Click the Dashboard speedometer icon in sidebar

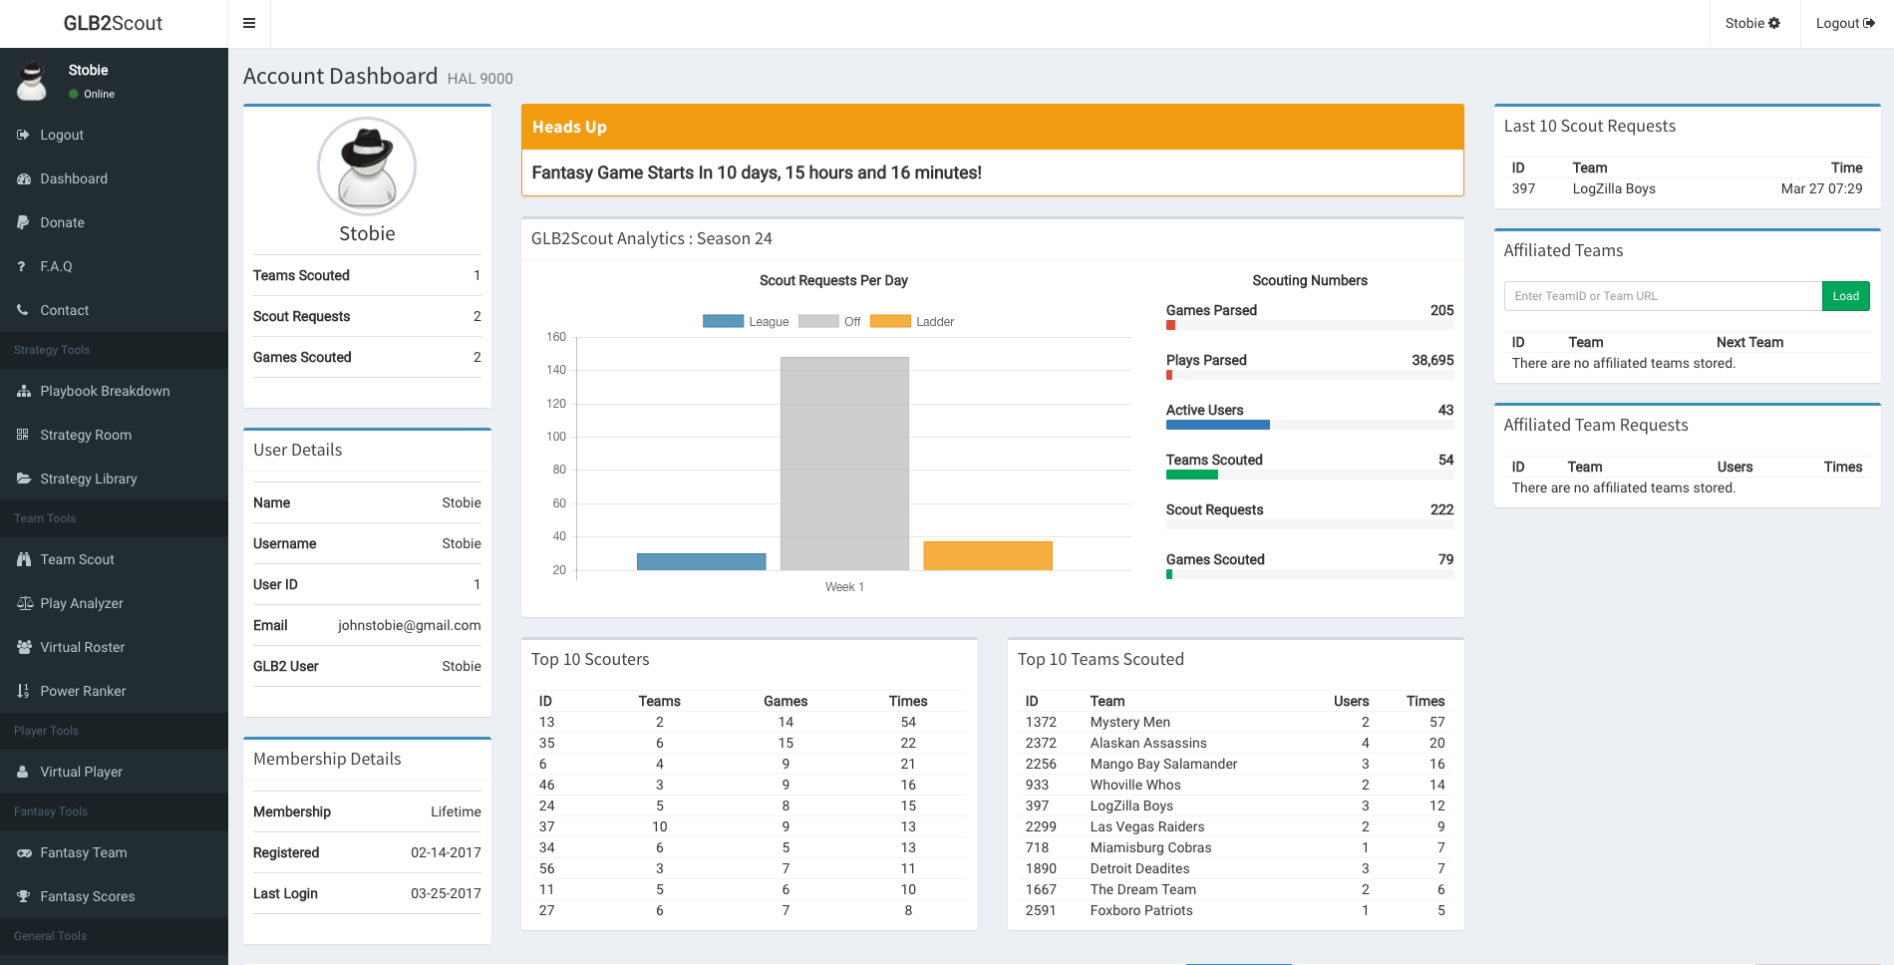24,178
